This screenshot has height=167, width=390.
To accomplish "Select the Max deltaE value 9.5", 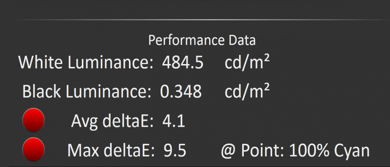I will [x=175, y=151].
